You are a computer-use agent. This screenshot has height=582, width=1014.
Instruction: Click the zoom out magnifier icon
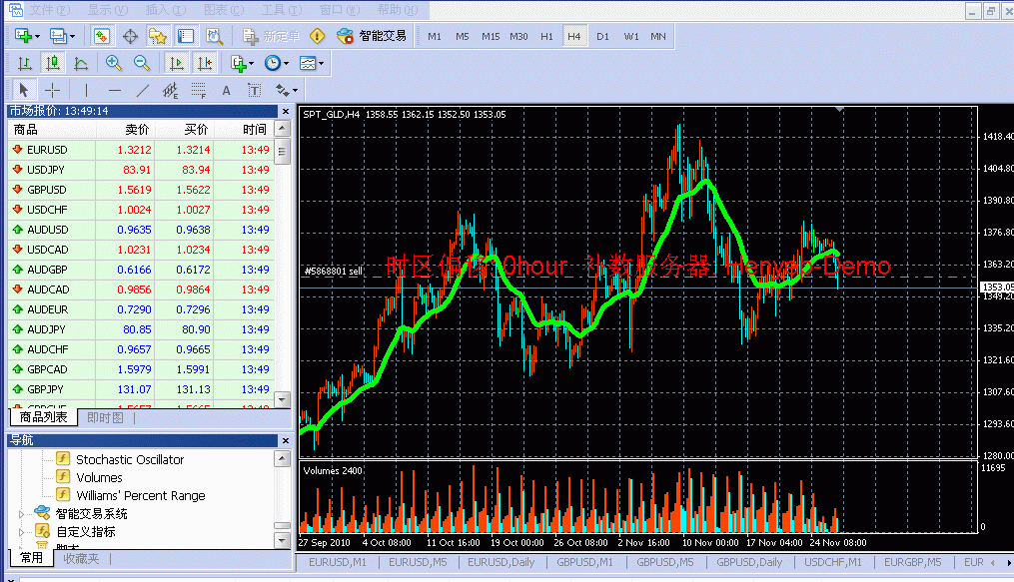pos(142,63)
